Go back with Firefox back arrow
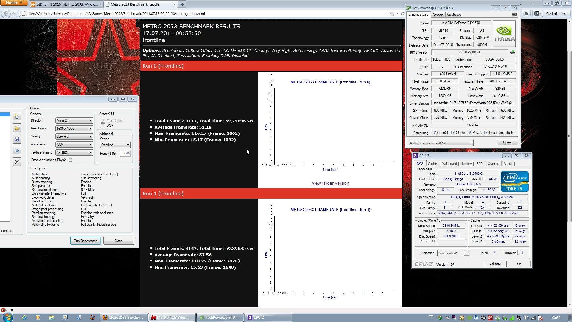 [6, 13]
